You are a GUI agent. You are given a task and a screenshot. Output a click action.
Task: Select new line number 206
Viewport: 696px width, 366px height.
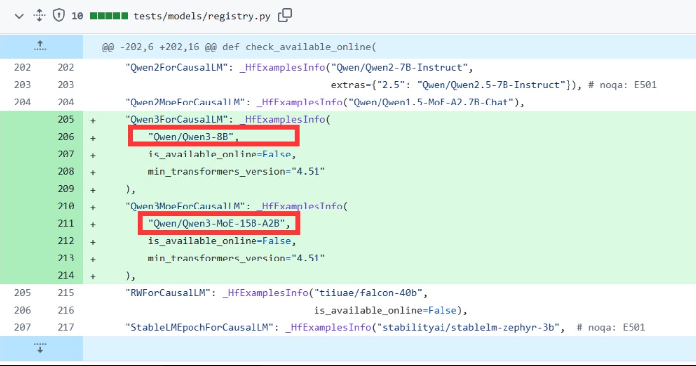tap(65, 137)
